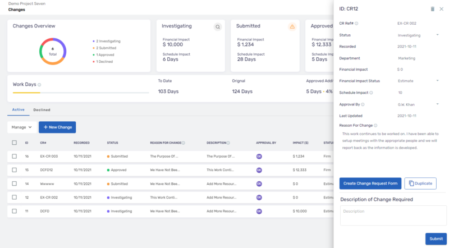Open the Manage dropdown menu

click(x=22, y=127)
